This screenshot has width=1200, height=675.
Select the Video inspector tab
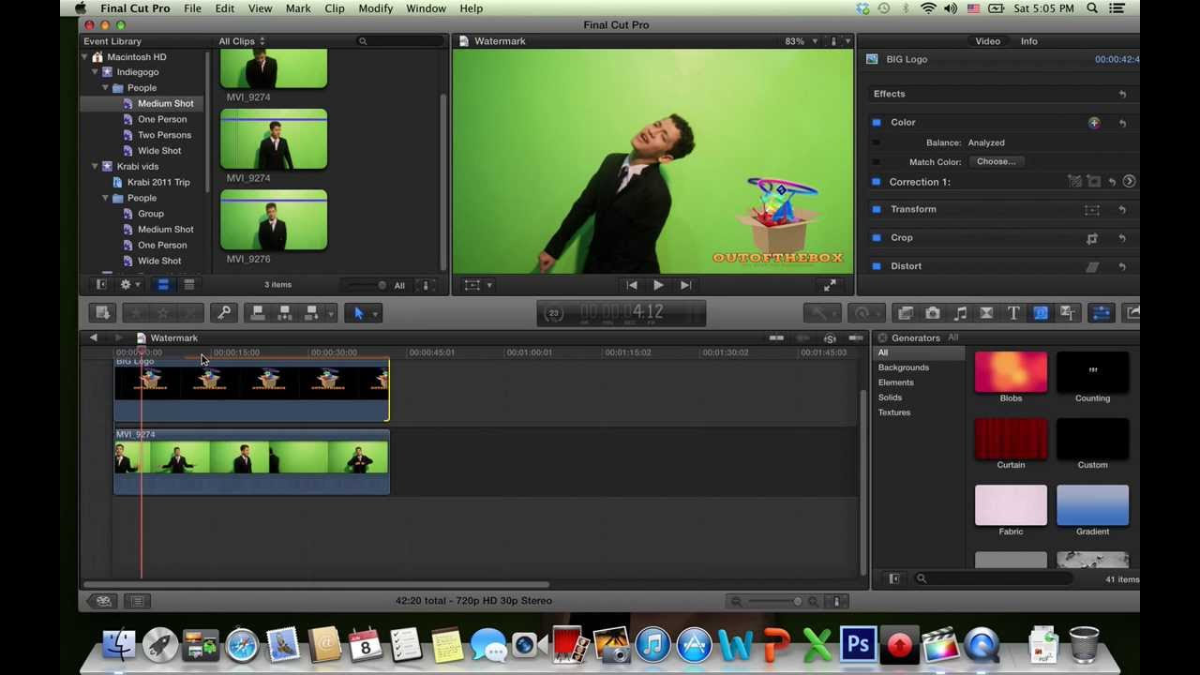click(987, 41)
